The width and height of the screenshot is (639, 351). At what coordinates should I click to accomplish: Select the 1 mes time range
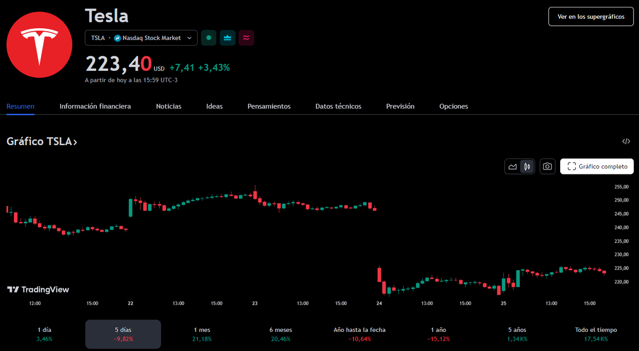tap(202, 334)
